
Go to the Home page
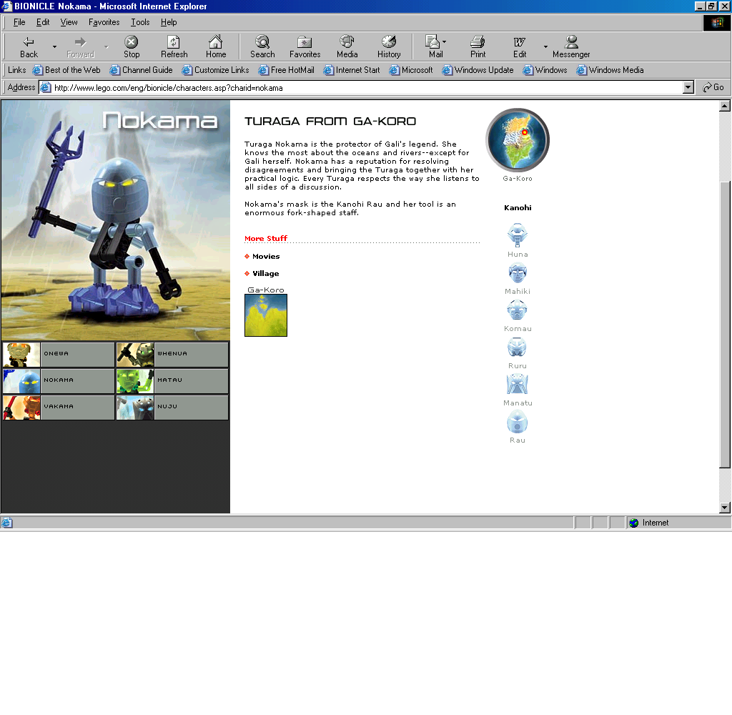[216, 47]
